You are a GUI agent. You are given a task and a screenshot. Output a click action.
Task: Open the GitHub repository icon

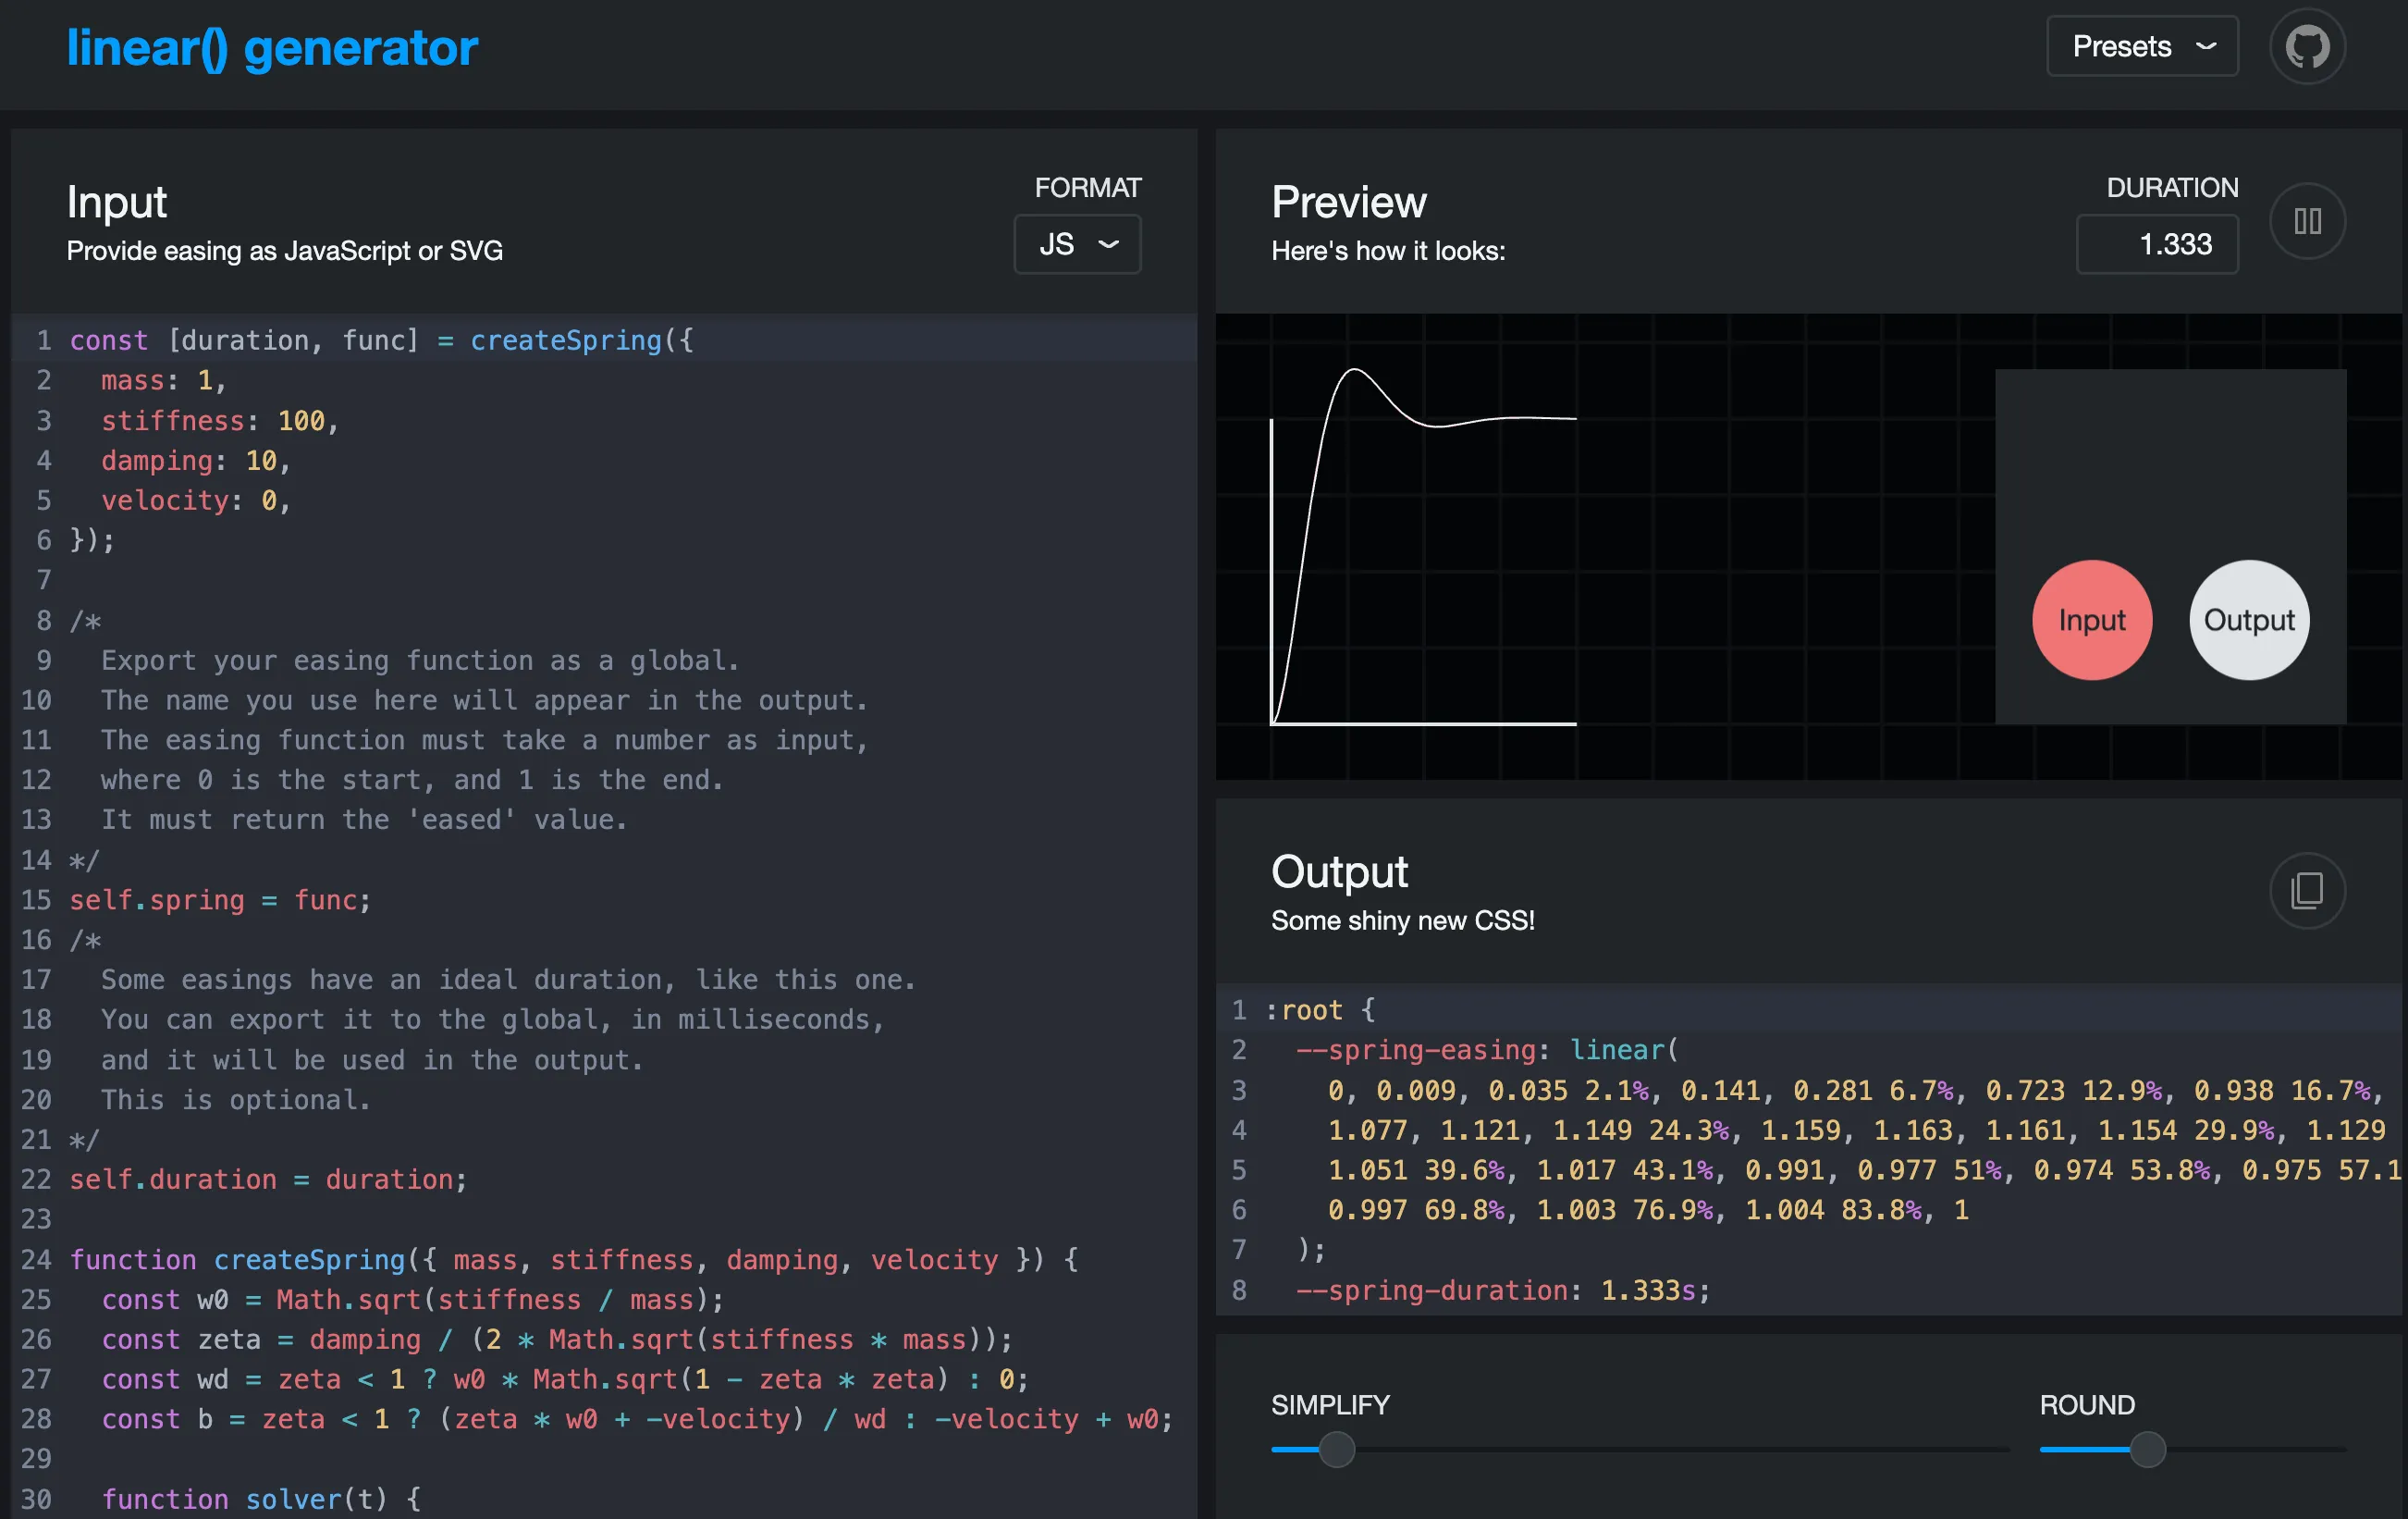coord(2306,47)
